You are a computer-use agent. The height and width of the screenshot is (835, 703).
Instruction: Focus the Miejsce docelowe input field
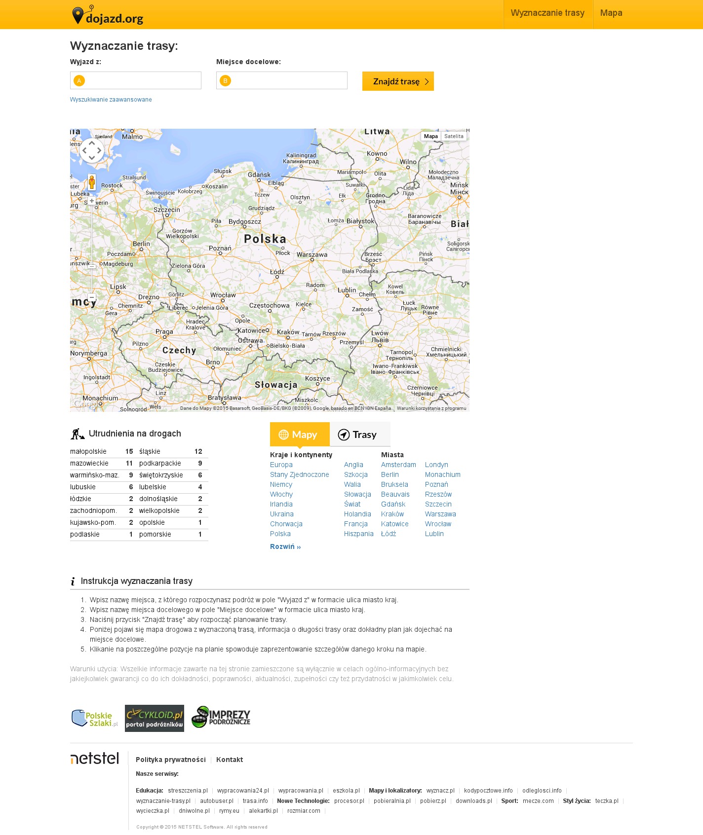tap(287, 80)
